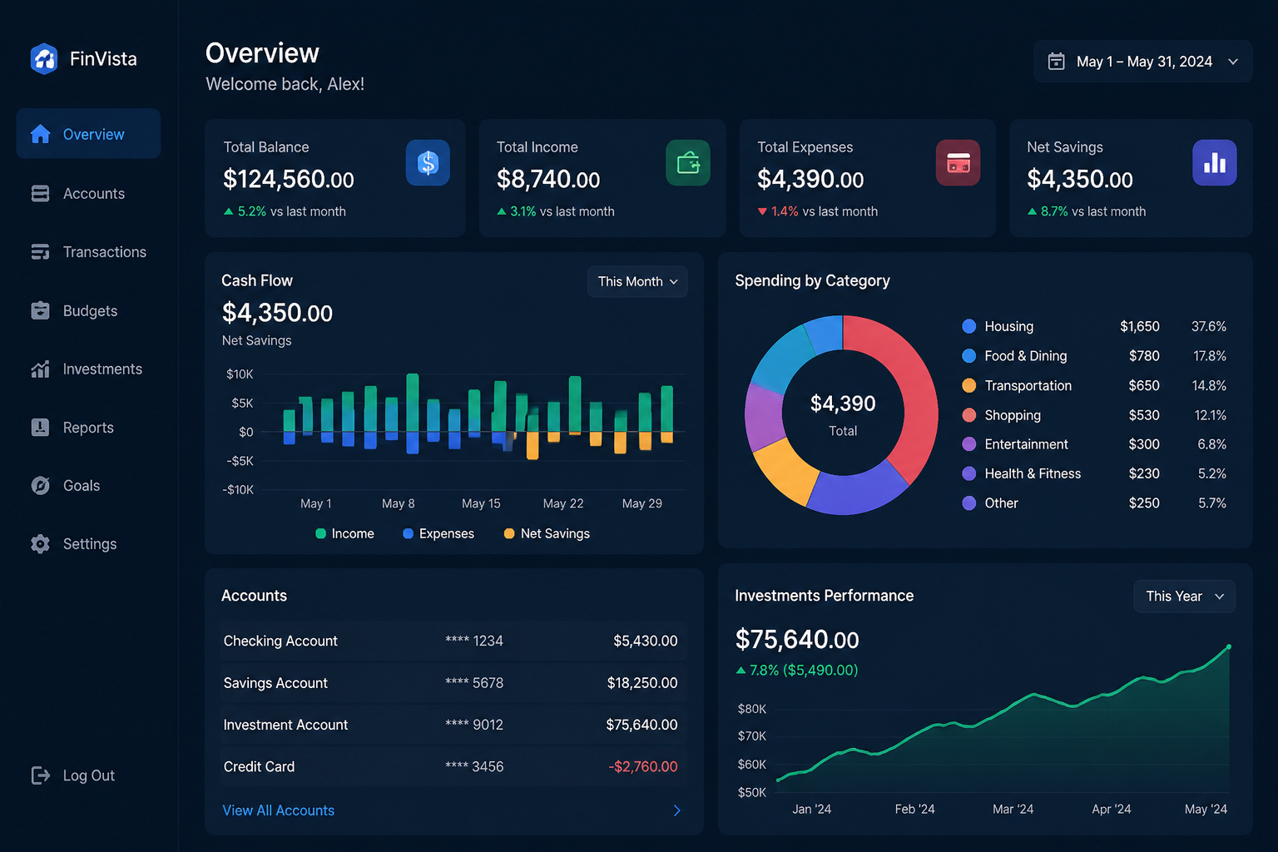
Task: Click the May 15 axis label
Action: 481,503
